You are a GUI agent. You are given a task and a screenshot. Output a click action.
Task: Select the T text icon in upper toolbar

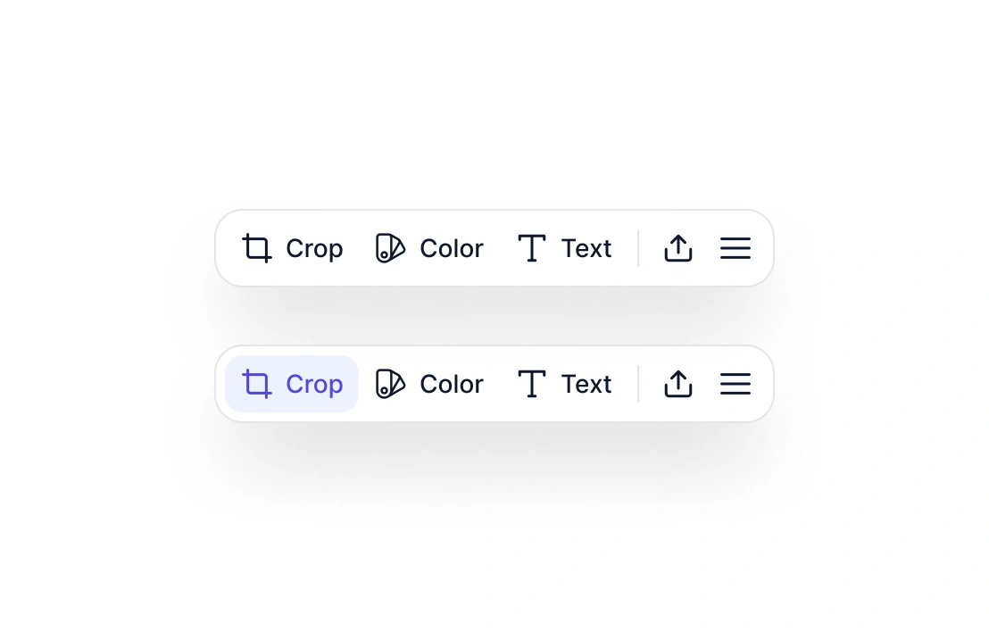[532, 248]
